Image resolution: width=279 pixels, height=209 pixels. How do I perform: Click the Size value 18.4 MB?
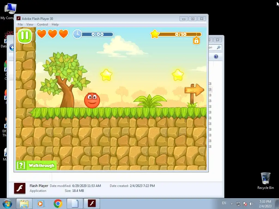[78, 191]
